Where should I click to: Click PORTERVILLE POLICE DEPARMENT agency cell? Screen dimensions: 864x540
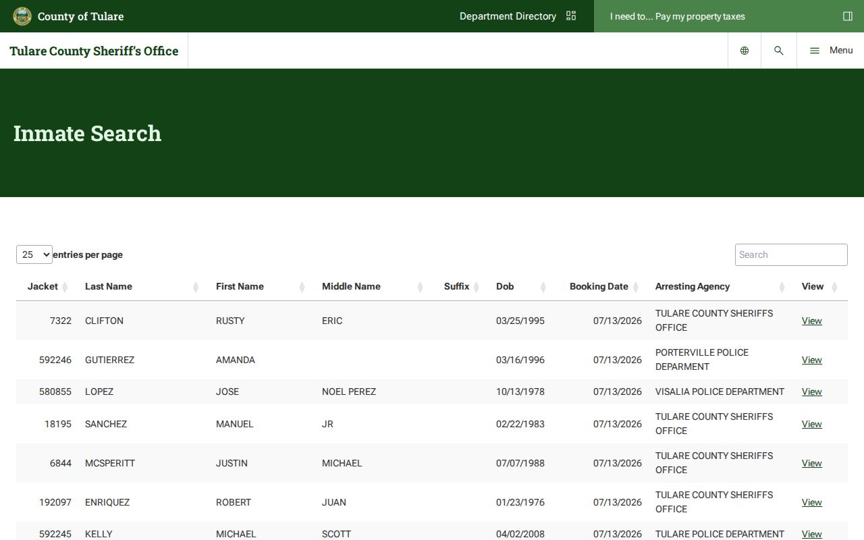(702, 360)
